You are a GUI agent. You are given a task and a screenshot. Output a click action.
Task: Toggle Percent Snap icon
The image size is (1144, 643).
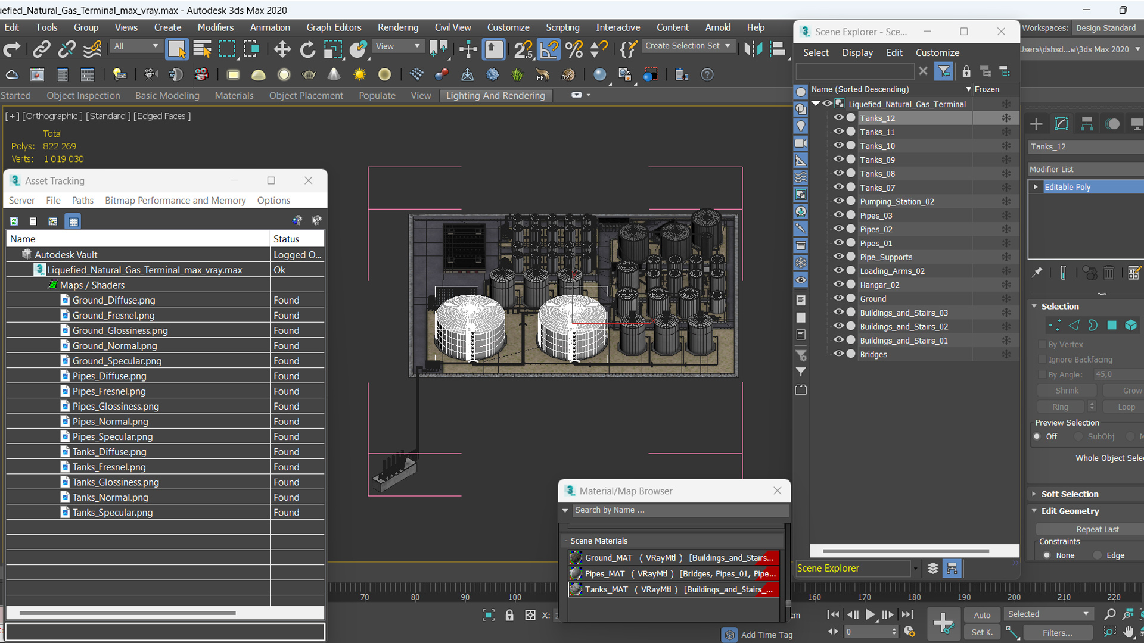[574, 49]
